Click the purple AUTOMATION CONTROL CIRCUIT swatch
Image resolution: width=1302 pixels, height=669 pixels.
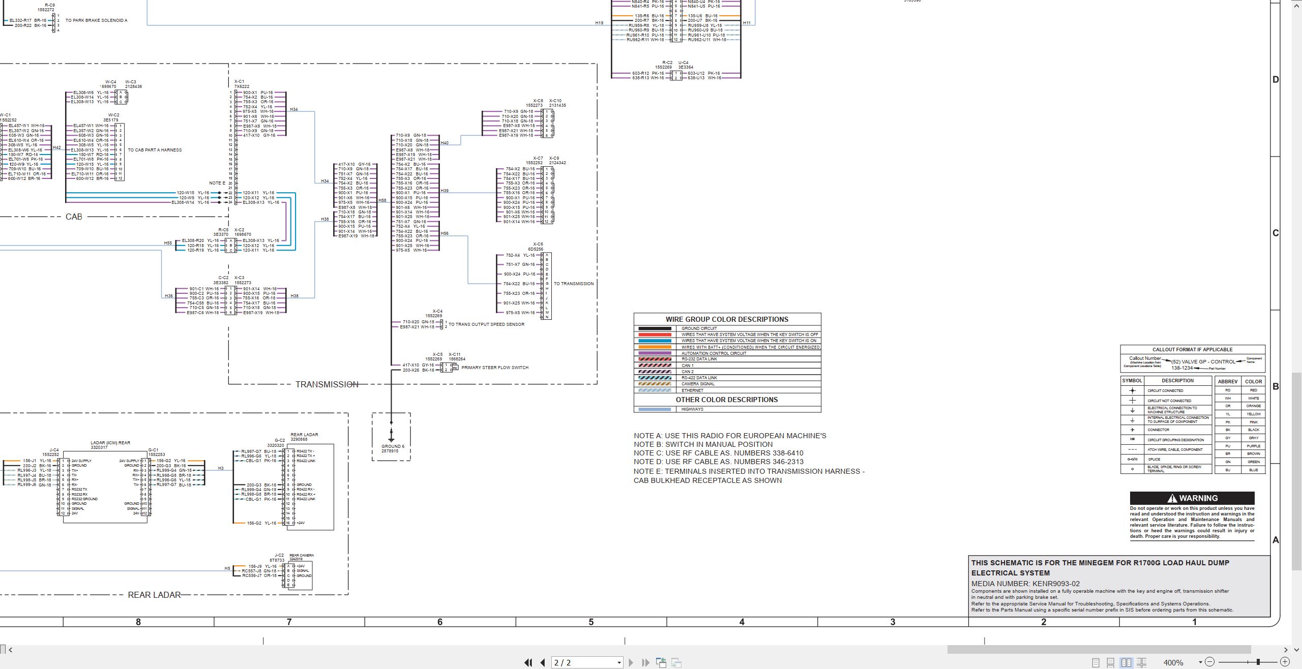[x=655, y=353]
